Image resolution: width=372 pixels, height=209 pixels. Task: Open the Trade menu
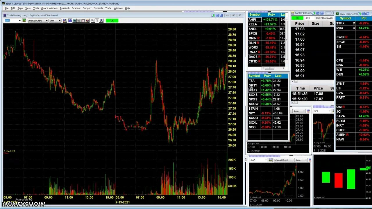click(108, 8)
